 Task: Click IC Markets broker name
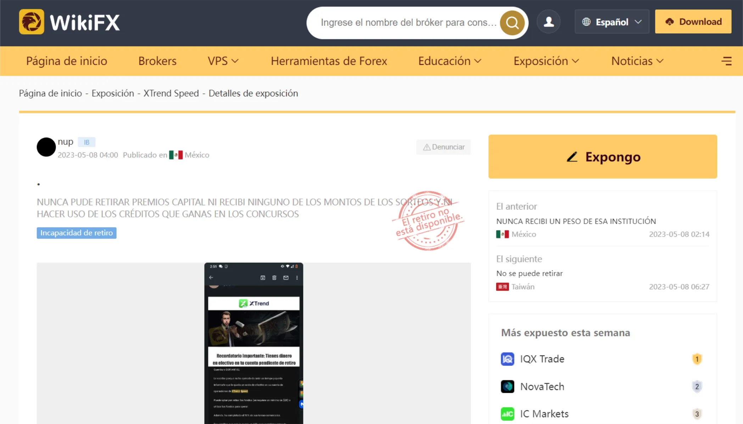(x=544, y=414)
